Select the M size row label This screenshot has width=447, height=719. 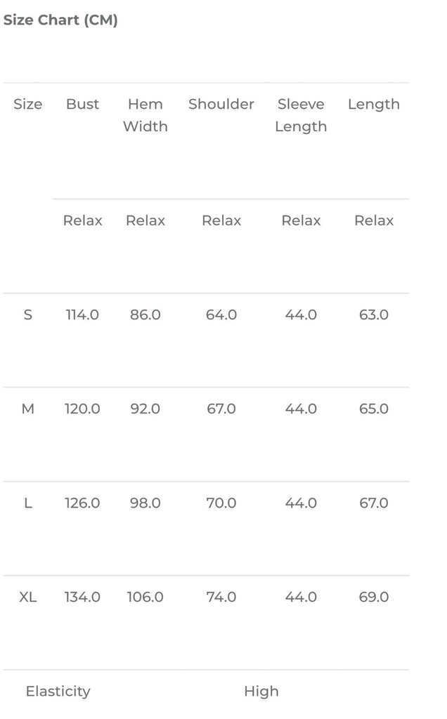pos(28,409)
